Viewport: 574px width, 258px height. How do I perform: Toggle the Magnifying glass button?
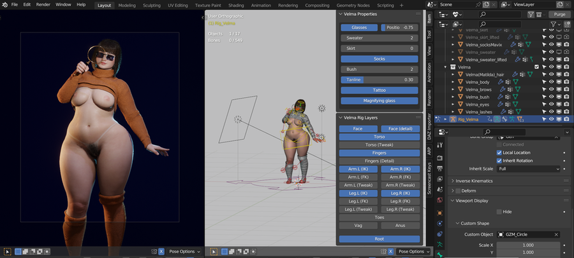[379, 100]
